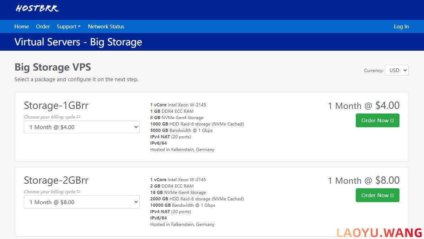Screen dimensions: 424x239
Task: Select the Storage-2GBrr package title
Action: (x=56, y=180)
